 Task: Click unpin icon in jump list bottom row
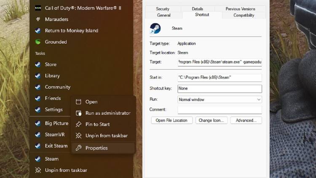click(x=38, y=170)
